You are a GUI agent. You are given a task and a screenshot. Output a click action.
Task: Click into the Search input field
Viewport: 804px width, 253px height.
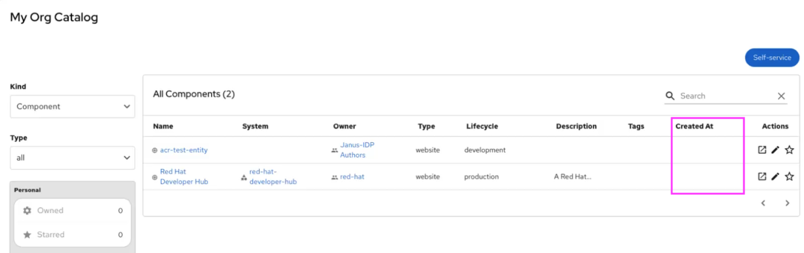(x=725, y=96)
